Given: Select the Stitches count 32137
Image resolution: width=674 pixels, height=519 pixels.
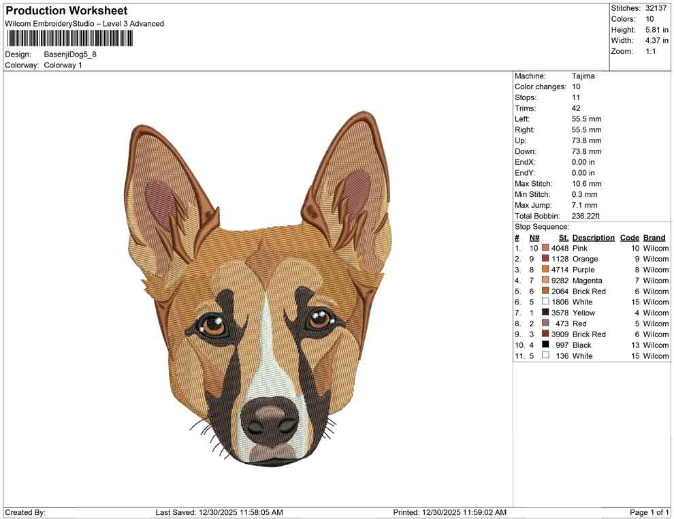Looking at the screenshot, I should [x=655, y=9].
